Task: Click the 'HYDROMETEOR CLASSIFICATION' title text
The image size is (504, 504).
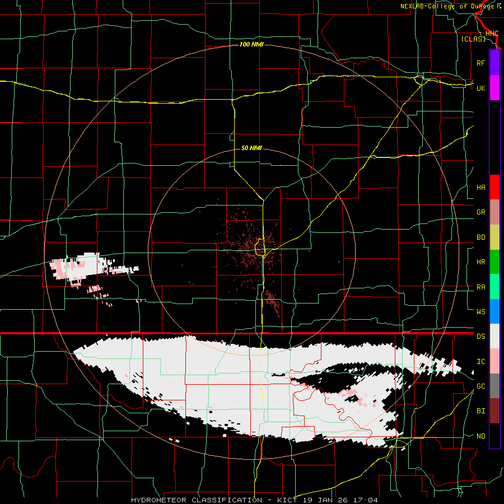Action: pos(197,500)
